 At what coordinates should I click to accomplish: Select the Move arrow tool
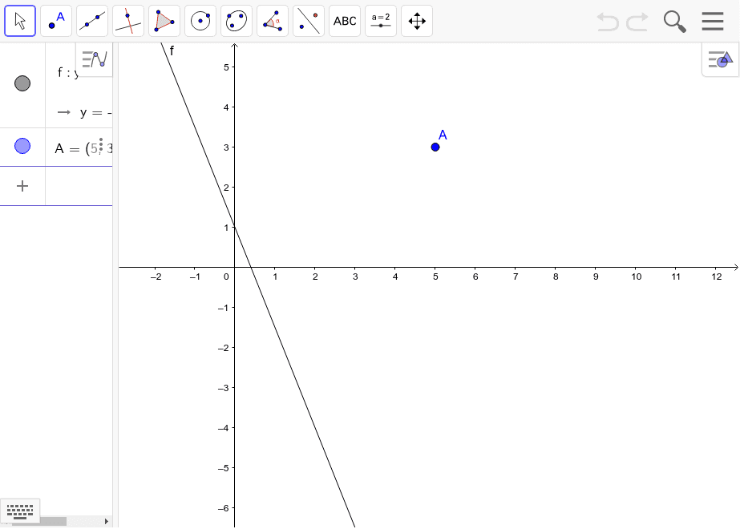pyautogui.click(x=20, y=21)
